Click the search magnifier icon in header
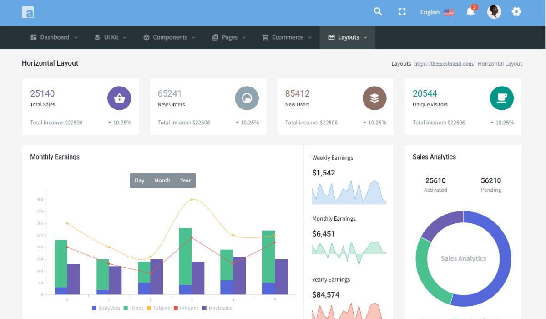 tap(378, 12)
